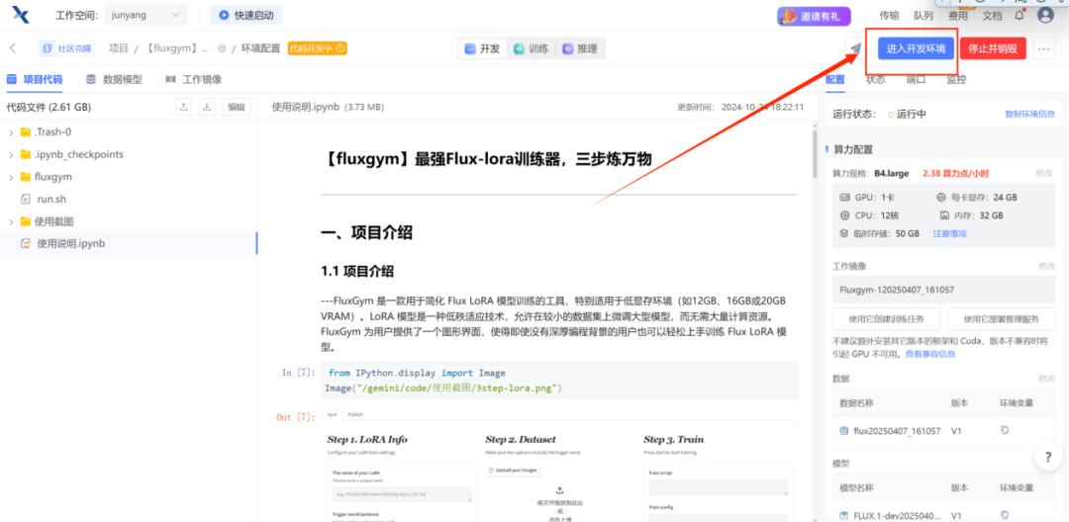Image resolution: width=1069 pixels, height=522 pixels.
Task: Open the user avatar menu
Action: pos(1045,15)
